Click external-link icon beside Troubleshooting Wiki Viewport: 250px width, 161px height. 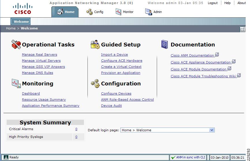pyautogui.click(x=239, y=75)
